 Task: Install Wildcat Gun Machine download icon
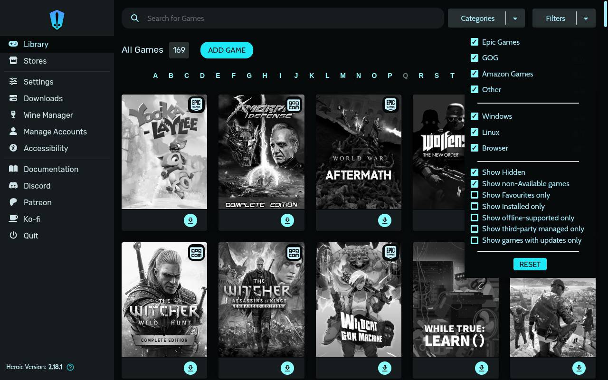point(385,368)
